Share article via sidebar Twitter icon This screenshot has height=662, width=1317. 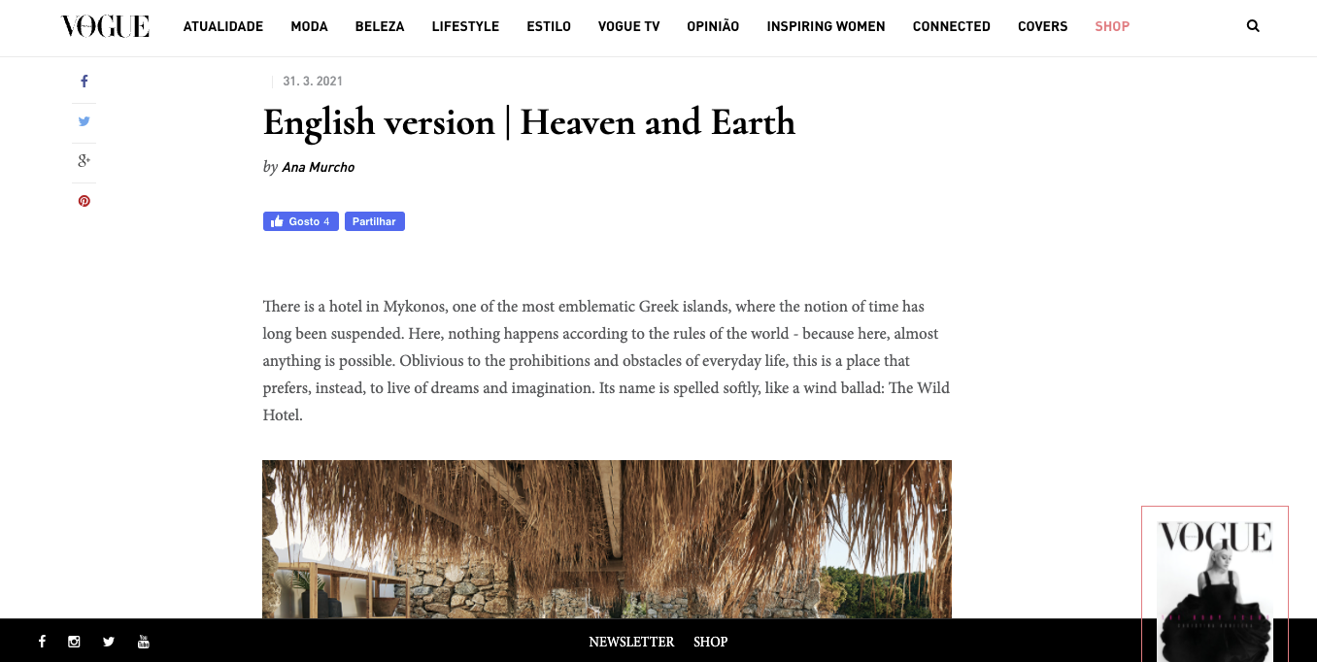84,121
